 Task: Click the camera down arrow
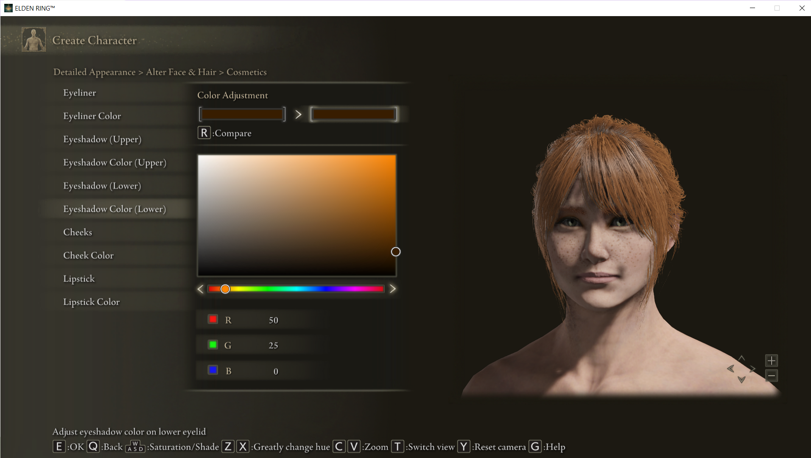click(741, 380)
